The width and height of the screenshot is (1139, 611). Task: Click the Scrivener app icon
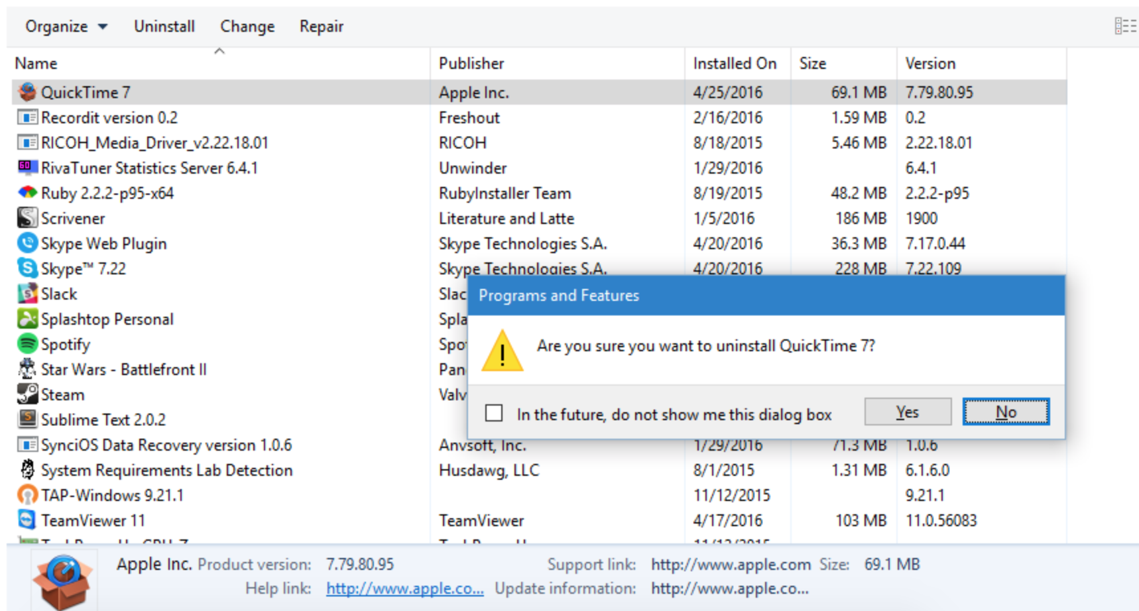point(27,218)
